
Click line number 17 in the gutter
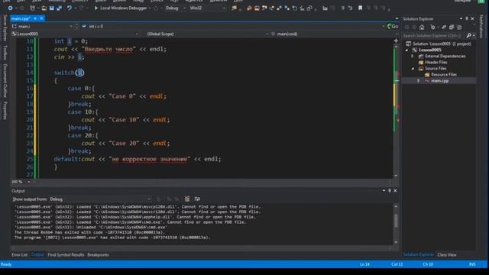[x=29, y=96]
